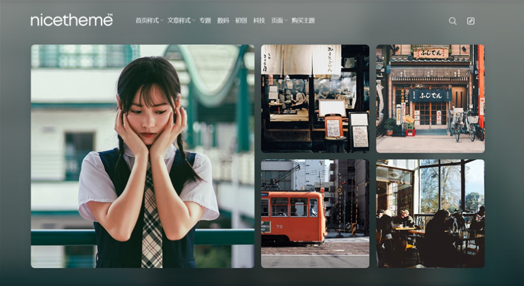This screenshot has height=286, width=524.
Task: Expand the 首页样式 dropdown chevron
Action: coord(162,21)
